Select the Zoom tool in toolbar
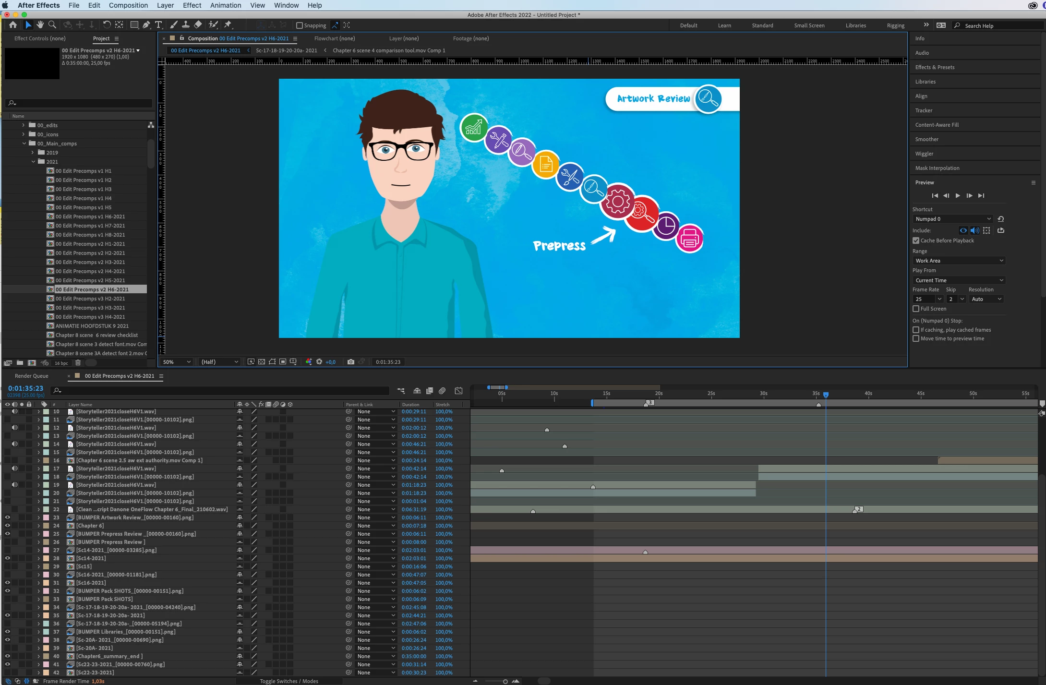Image resolution: width=1046 pixels, height=685 pixels. click(52, 25)
